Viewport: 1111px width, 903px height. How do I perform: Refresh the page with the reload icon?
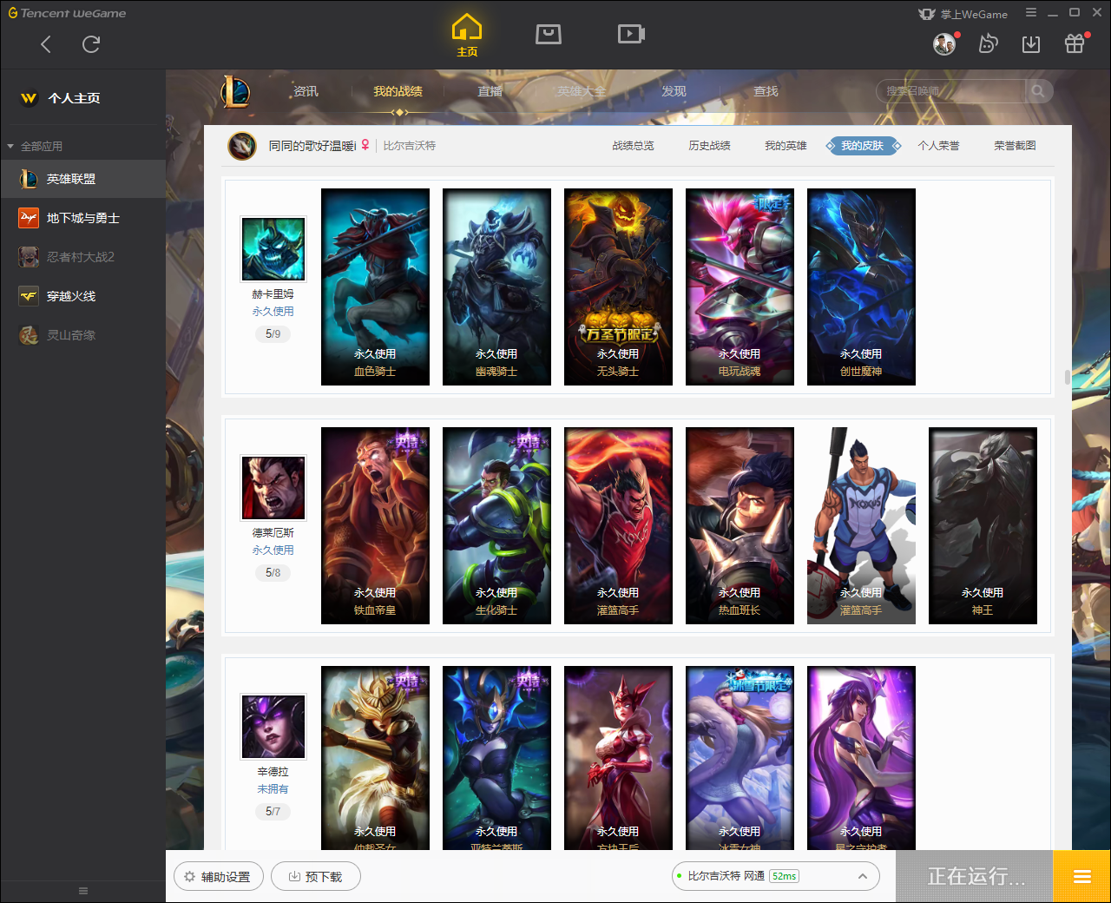(91, 44)
